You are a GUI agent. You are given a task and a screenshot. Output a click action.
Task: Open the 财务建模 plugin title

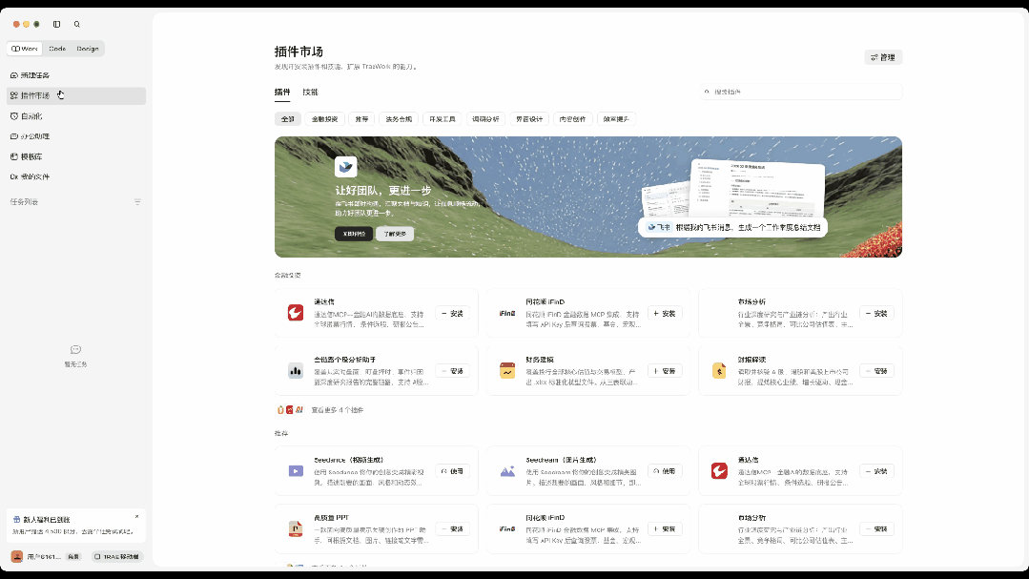(x=540, y=360)
